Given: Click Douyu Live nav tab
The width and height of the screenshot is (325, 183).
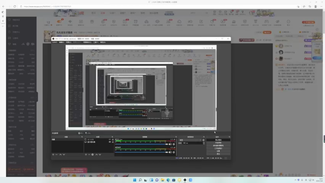Looking at the screenshot, I should 103,13.
